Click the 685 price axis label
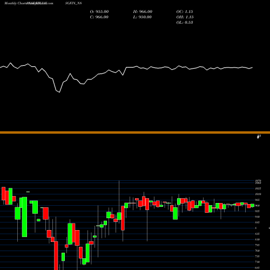Viewport: 270px width, 270px height. (x=258, y=268)
